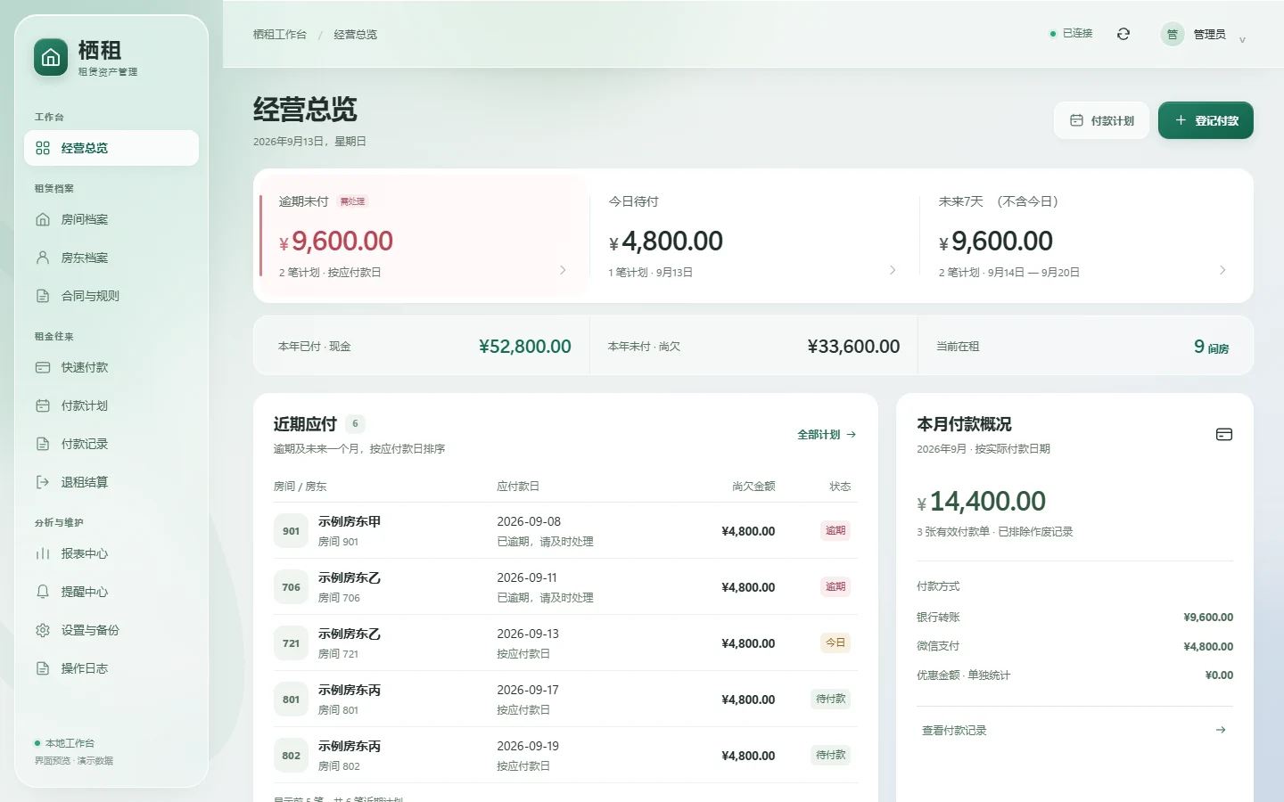The image size is (1284, 802).
Task: Click the 栖租工作台 breadcrumb link
Action: click(x=280, y=34)
